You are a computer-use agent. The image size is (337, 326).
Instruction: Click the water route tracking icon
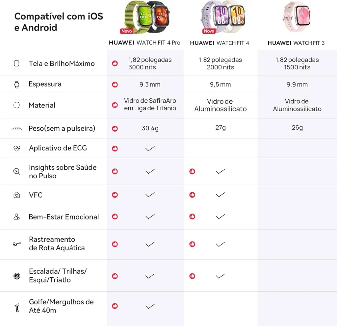(x=17, y=244)
